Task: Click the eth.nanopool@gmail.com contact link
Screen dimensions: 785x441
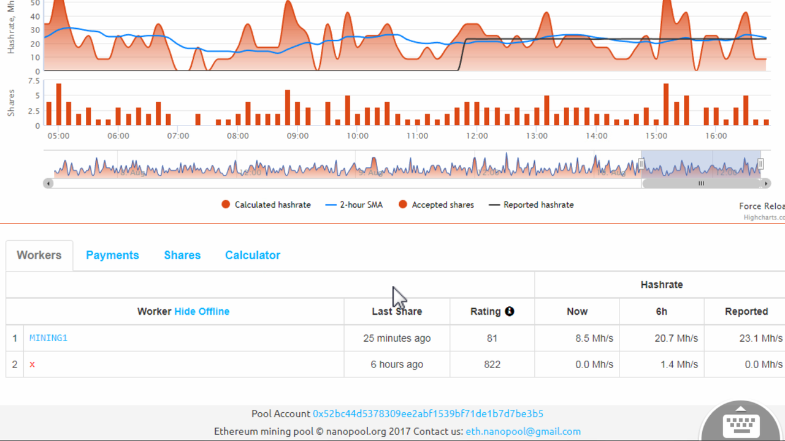Action: (523, 431)
